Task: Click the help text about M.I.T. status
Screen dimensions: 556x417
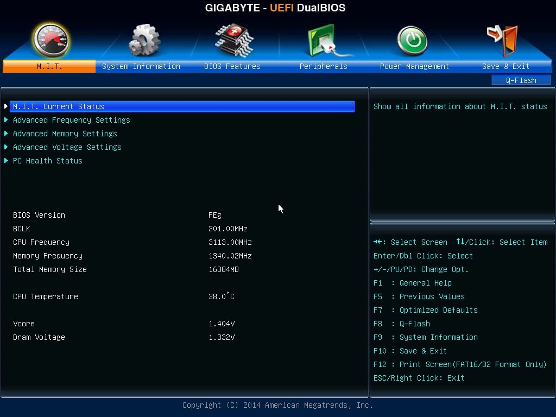Action: coord(460,106)
